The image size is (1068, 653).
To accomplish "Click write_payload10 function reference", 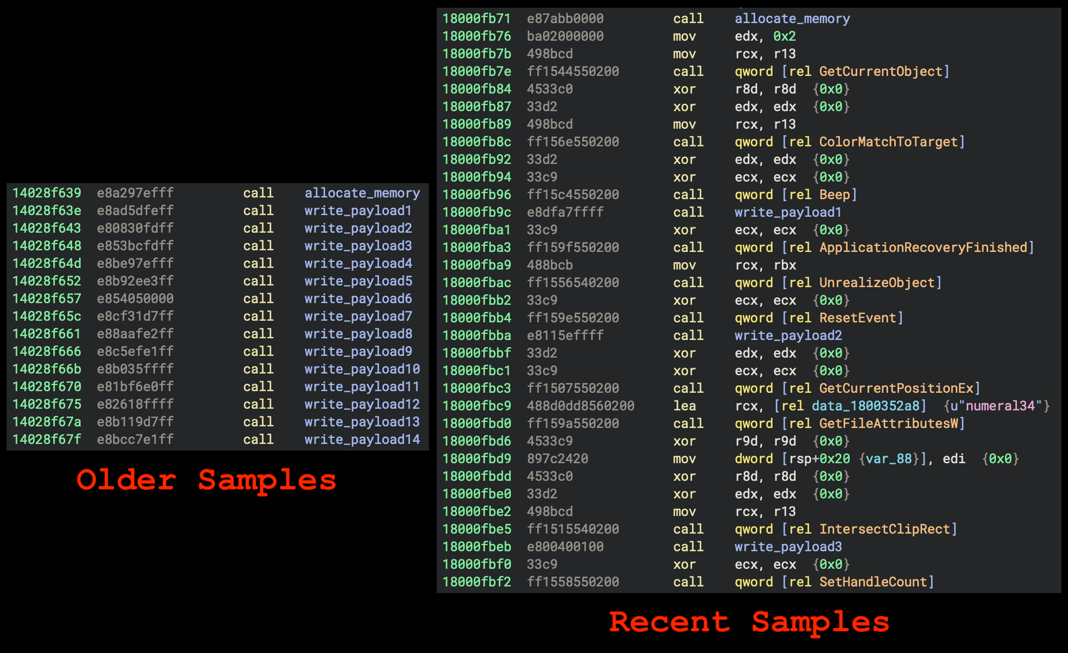I will click(x=362, y=369).
